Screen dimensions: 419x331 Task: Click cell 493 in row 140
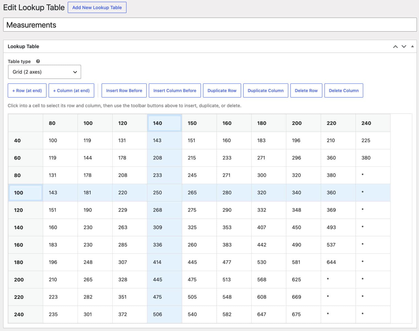coord(338,227)
